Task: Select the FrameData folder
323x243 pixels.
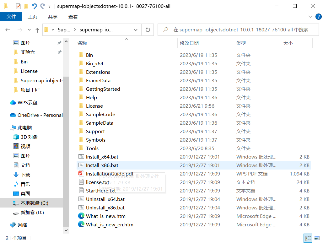Action: tap(98, 80)
